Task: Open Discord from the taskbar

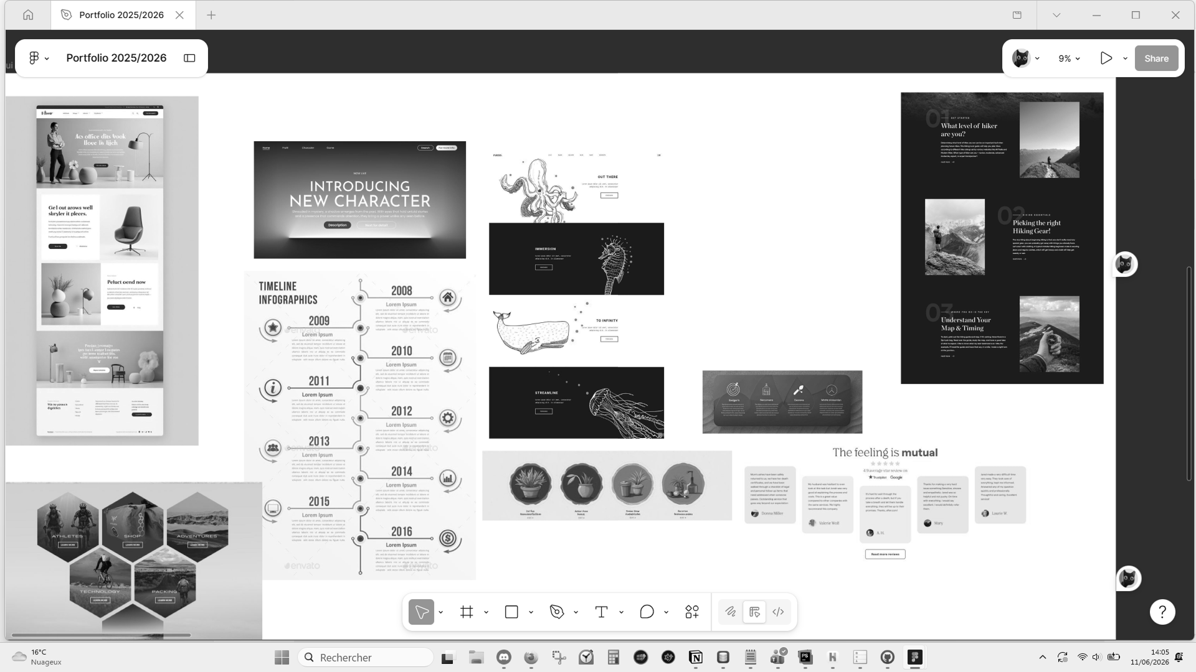Action: point(504,657)
